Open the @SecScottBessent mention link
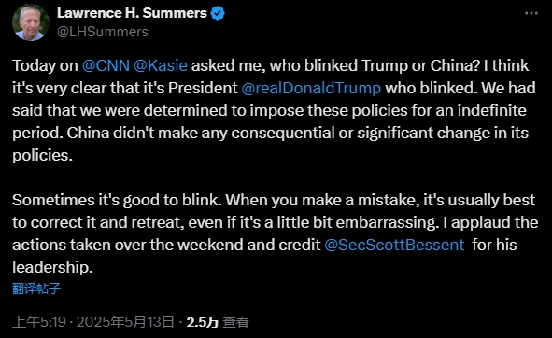This screenshot has height=338, width=552. tap(394, 245)
